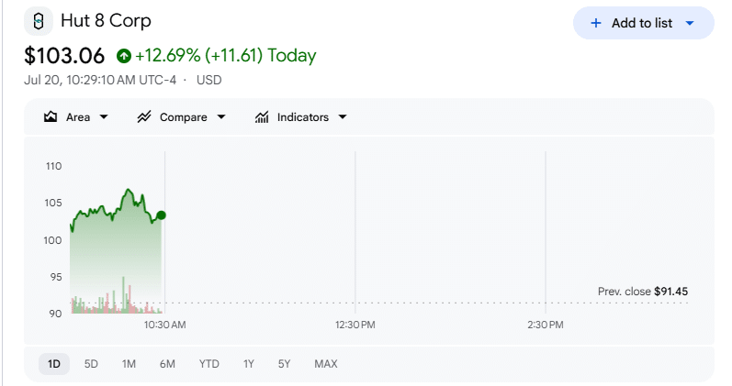
Task: Switch to the 5D time range
Action: [91, 364]
